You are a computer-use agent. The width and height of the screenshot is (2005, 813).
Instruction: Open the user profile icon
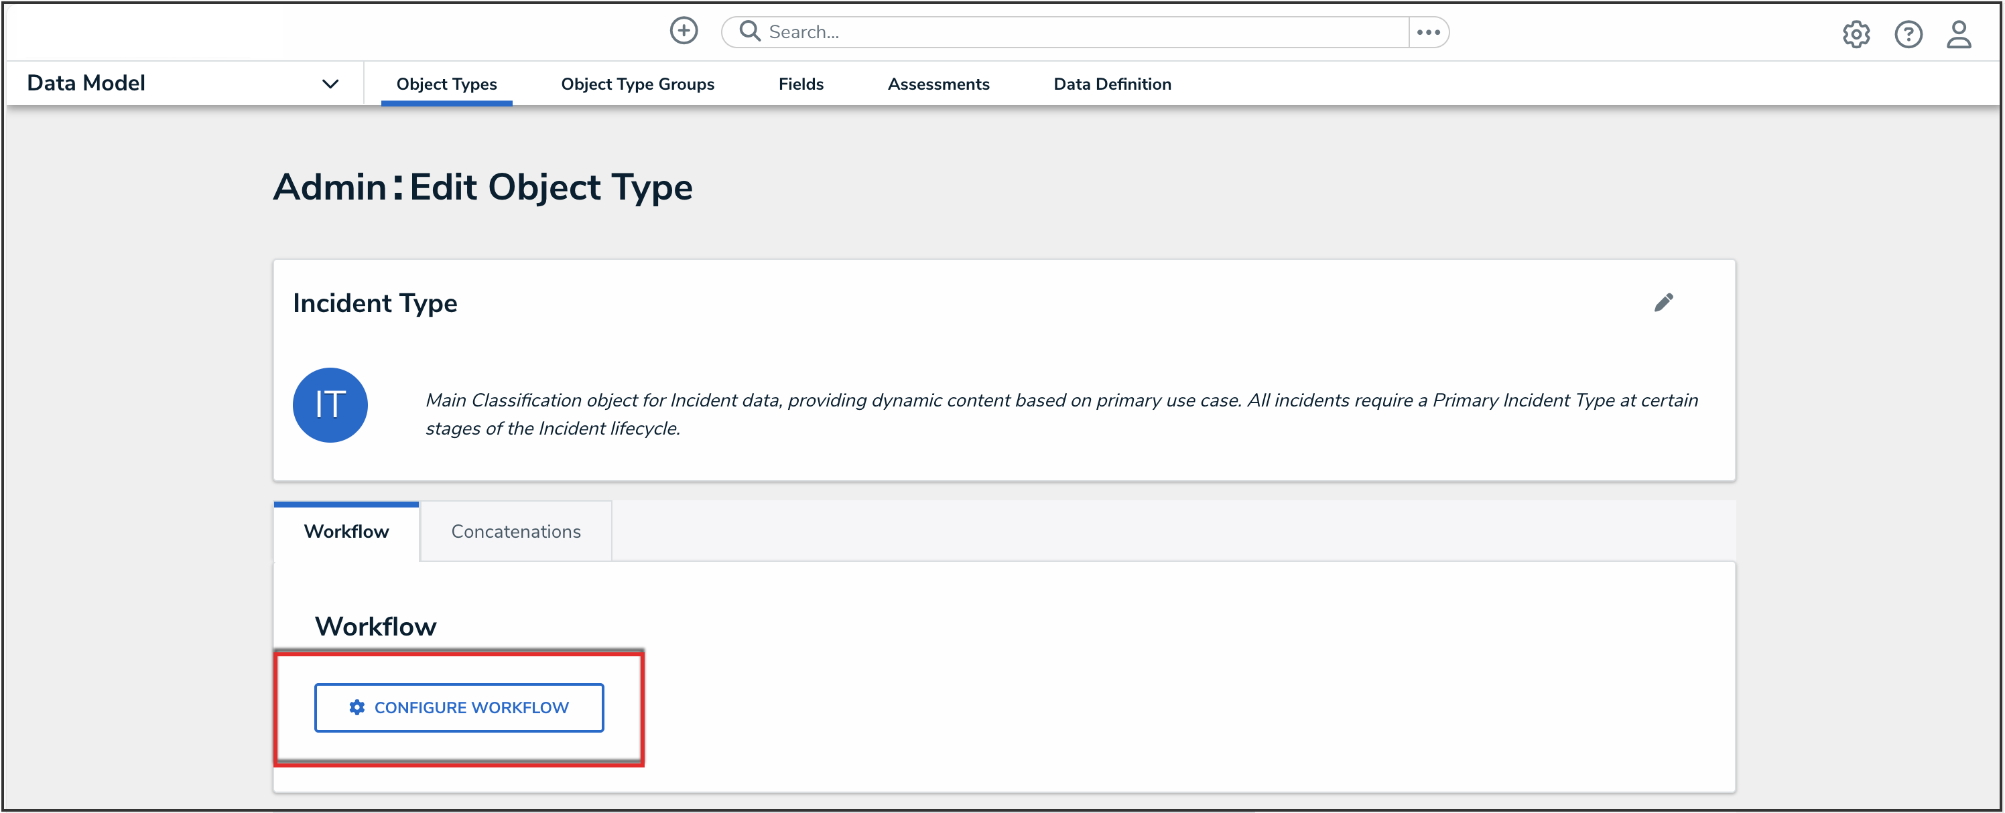point(1958,34)
